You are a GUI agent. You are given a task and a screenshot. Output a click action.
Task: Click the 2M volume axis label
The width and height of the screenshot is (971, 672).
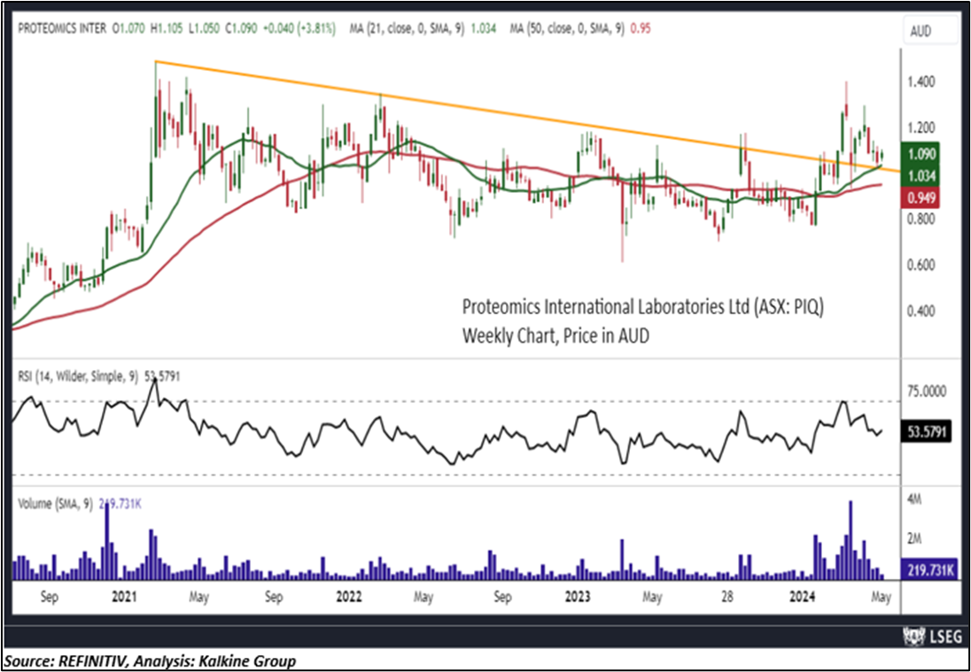click(914, 539)
